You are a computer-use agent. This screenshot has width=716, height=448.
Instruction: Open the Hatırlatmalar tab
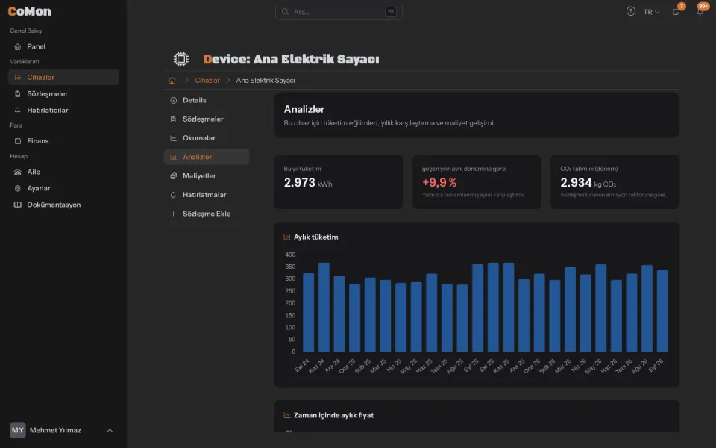pos(207,195)
